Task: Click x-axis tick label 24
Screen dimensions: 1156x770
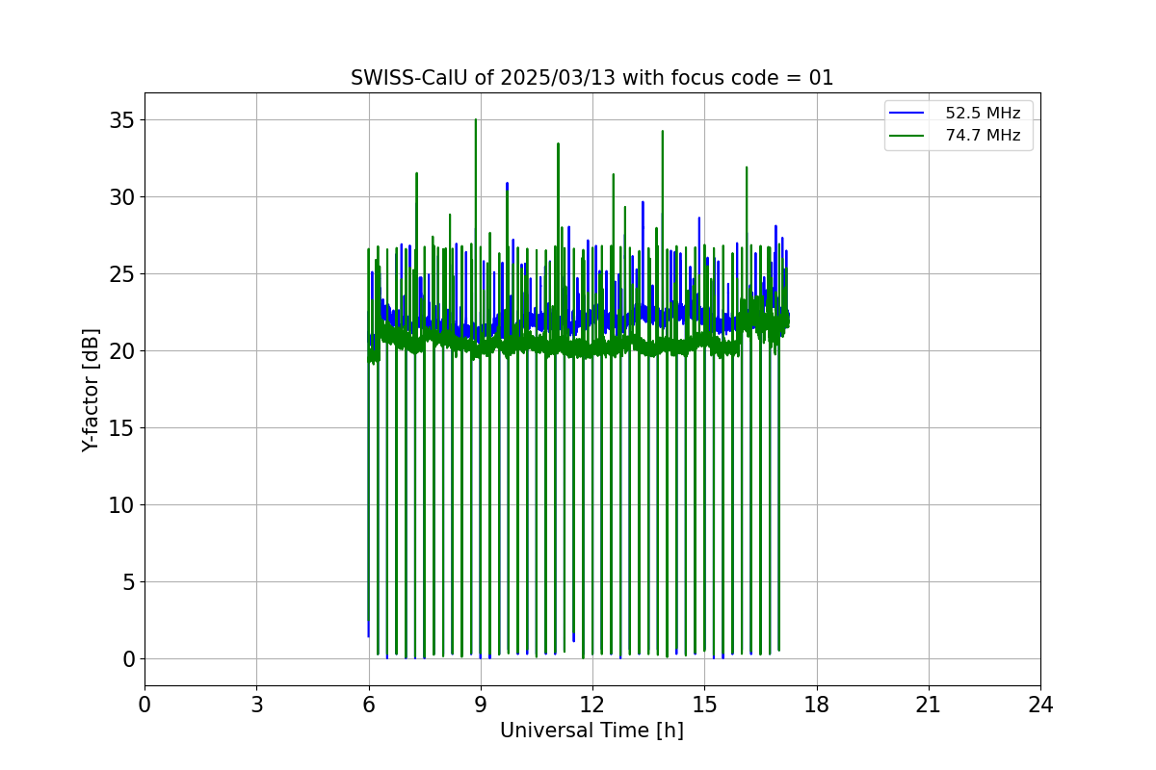Action: click(x=1039, y=706)
